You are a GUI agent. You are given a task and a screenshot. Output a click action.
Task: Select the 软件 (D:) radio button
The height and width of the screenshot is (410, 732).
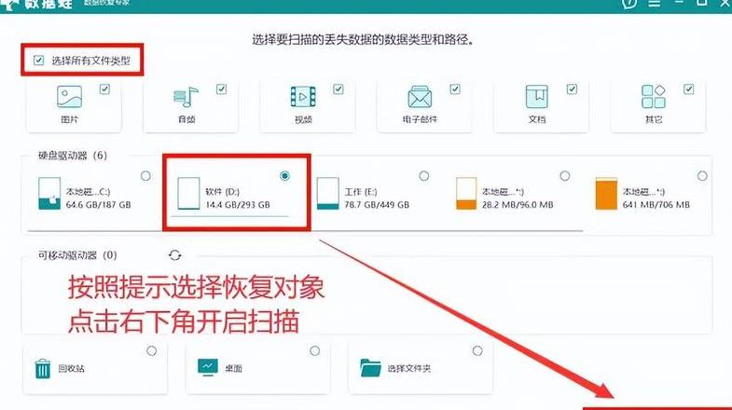[284, 176]
